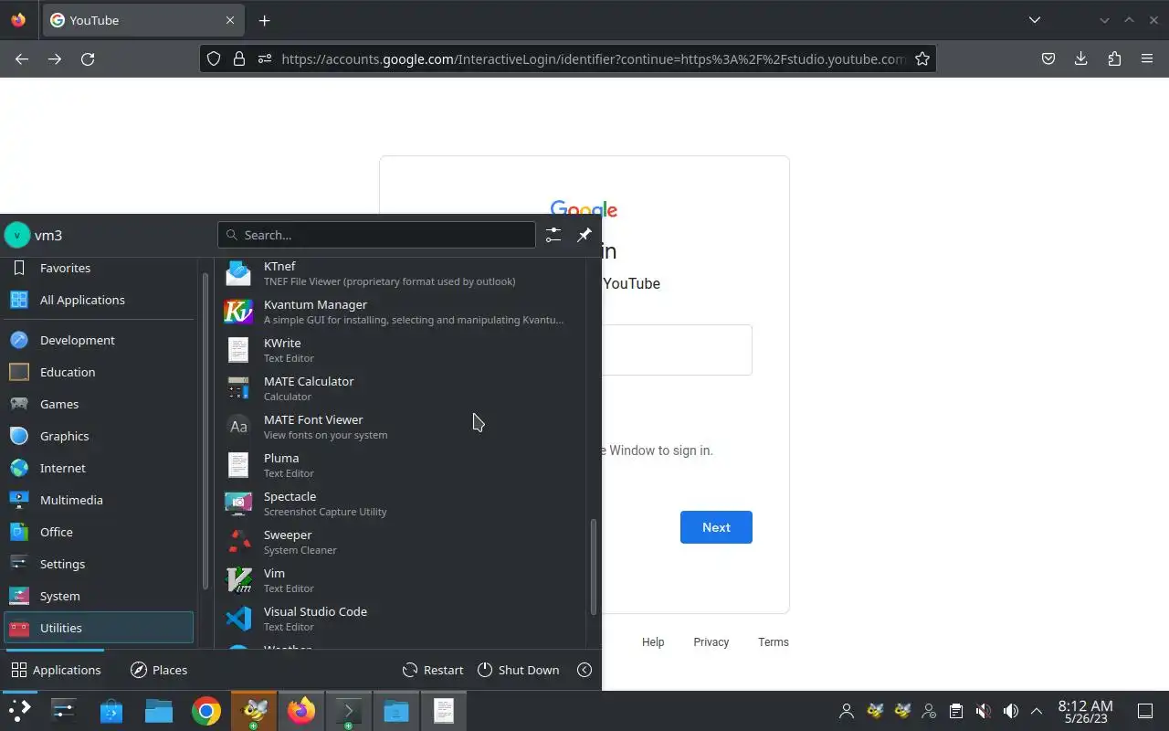1169x731 pixels.
Task: Open the terminal from taskbar
Action: (x=348, y=711)
